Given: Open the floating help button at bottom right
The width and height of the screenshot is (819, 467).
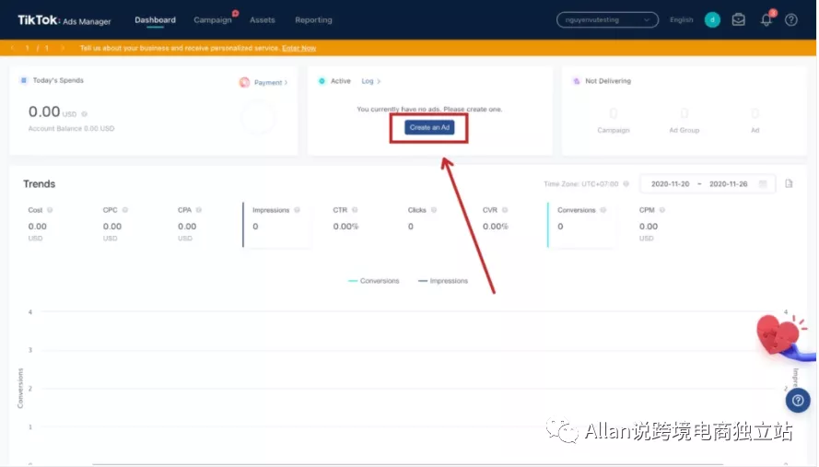Looking at the screenshot, I should click(x=798, y=401).
